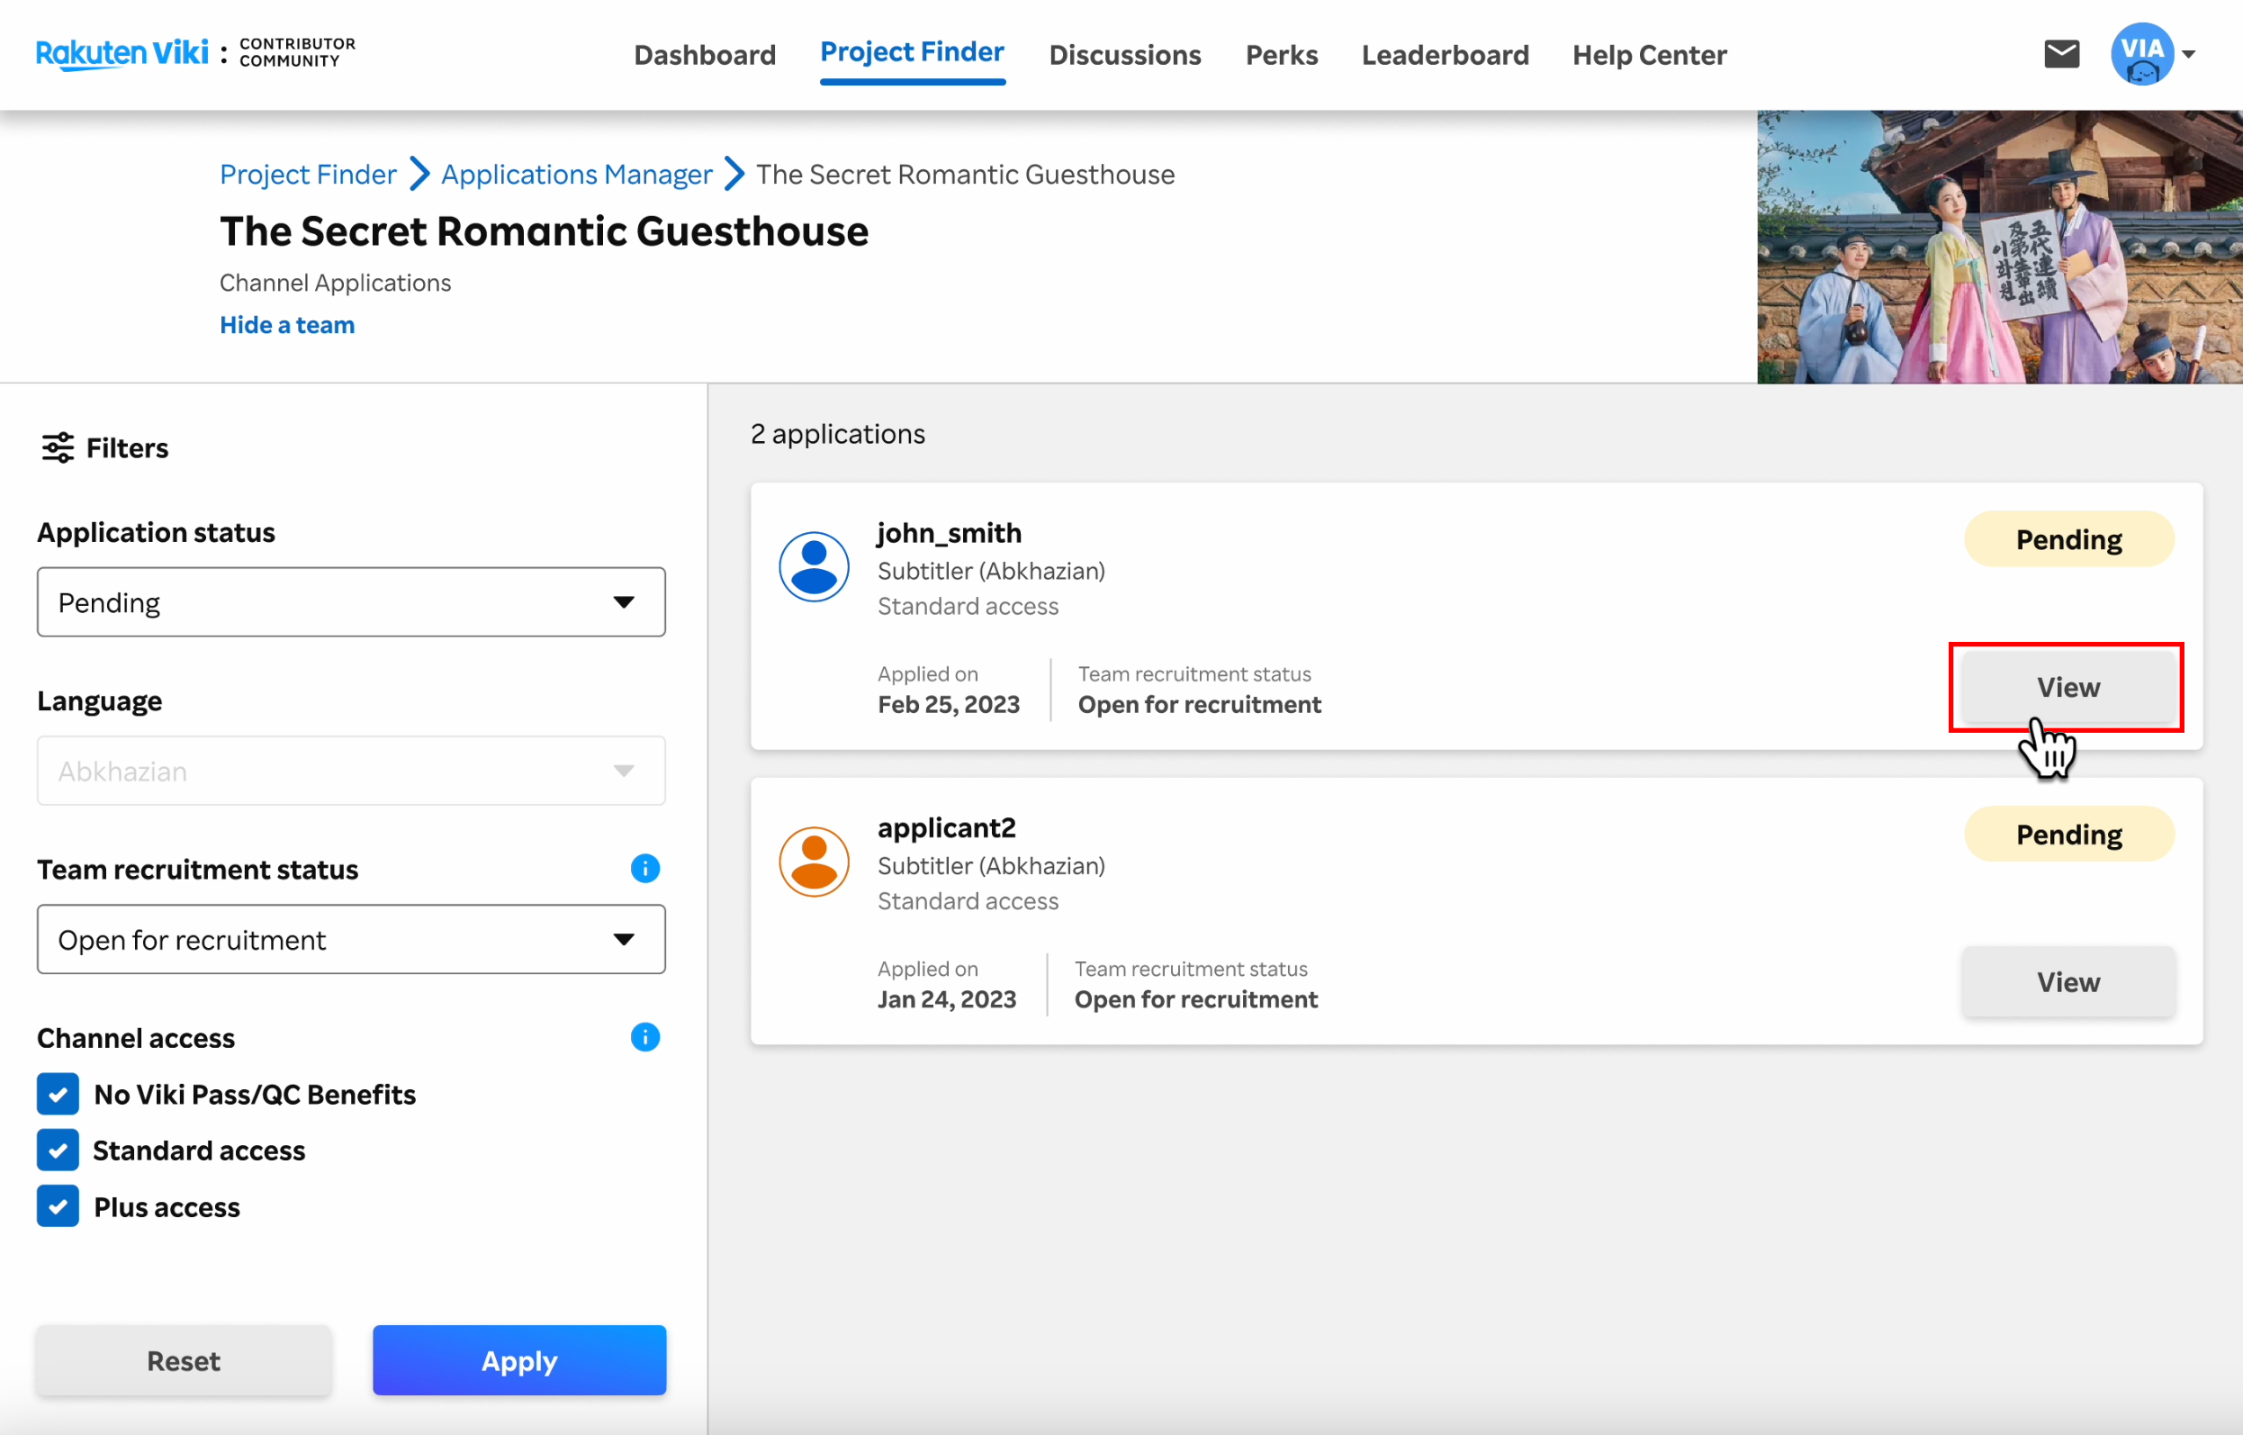The image size is (2243, 1435).
Task: View john_smith's application
Action: point(2067,687)
